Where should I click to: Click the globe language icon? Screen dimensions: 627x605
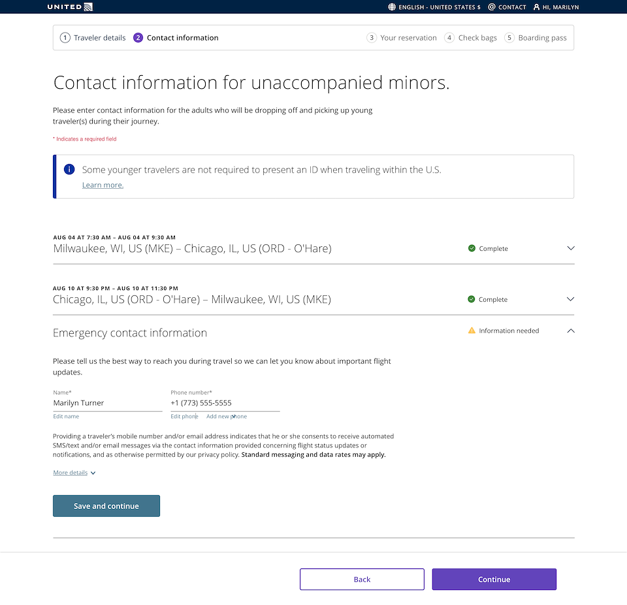click(x=392, y=7)
